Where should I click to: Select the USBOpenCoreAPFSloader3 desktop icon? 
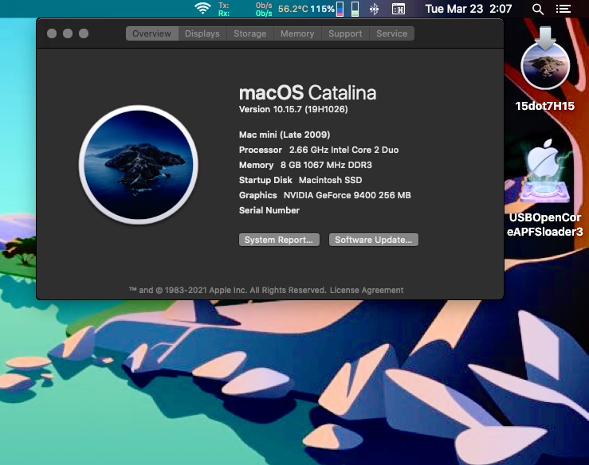545,189
